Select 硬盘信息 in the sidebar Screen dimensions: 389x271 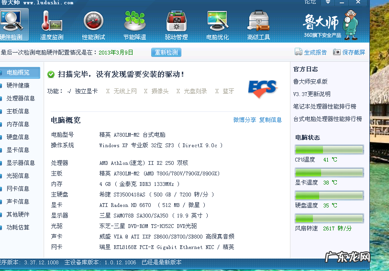[18, 137]
